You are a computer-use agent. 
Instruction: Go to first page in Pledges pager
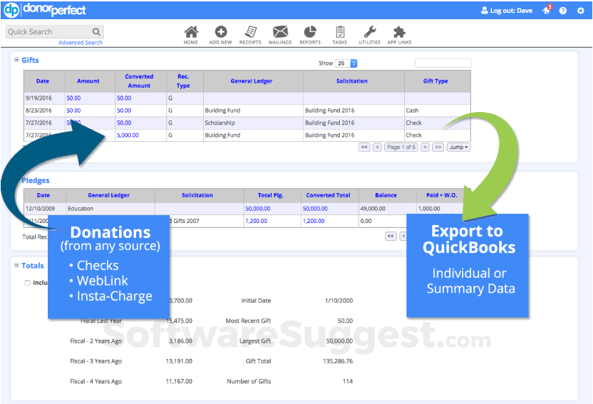[391, 237]
